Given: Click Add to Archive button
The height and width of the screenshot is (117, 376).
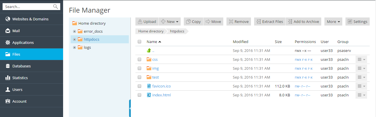Looking at the screenshot, I should 303,22.
